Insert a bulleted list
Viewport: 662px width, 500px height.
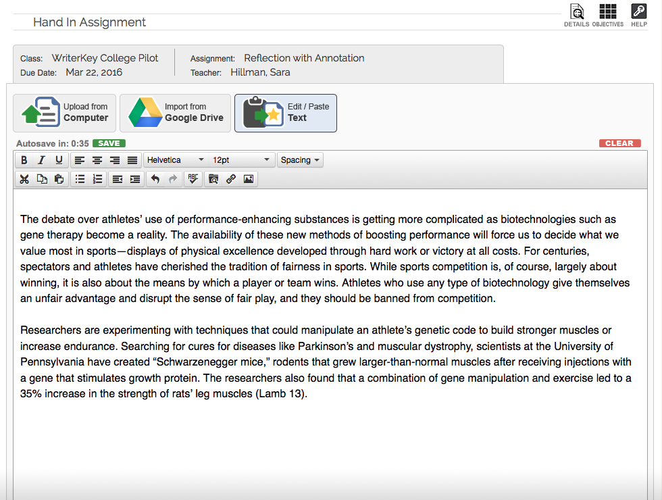pos(80,179)
